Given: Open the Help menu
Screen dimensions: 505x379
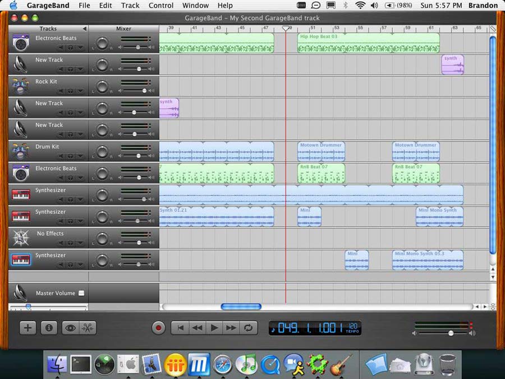Looking at the screenshot, I should click(x=225, y=6).
